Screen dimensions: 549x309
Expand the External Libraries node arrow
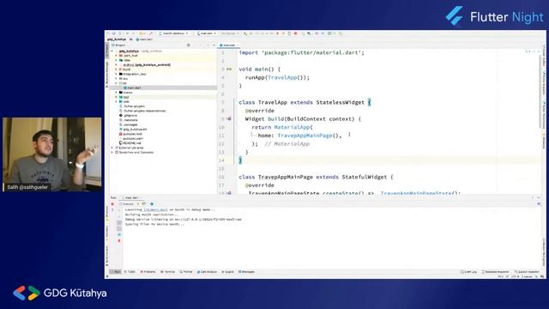click(112, 148)
